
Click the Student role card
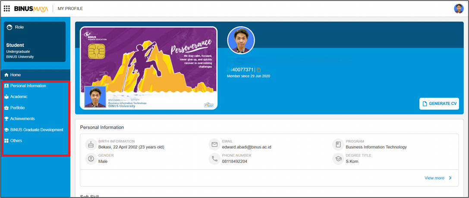pyautogui.click(x=35, y=42)
